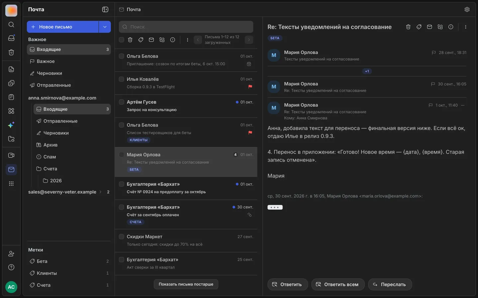The height and width of the screenshot is (298, 478).
Task: Expand the quoted text ellipsis button
Action: click(275, 207)
